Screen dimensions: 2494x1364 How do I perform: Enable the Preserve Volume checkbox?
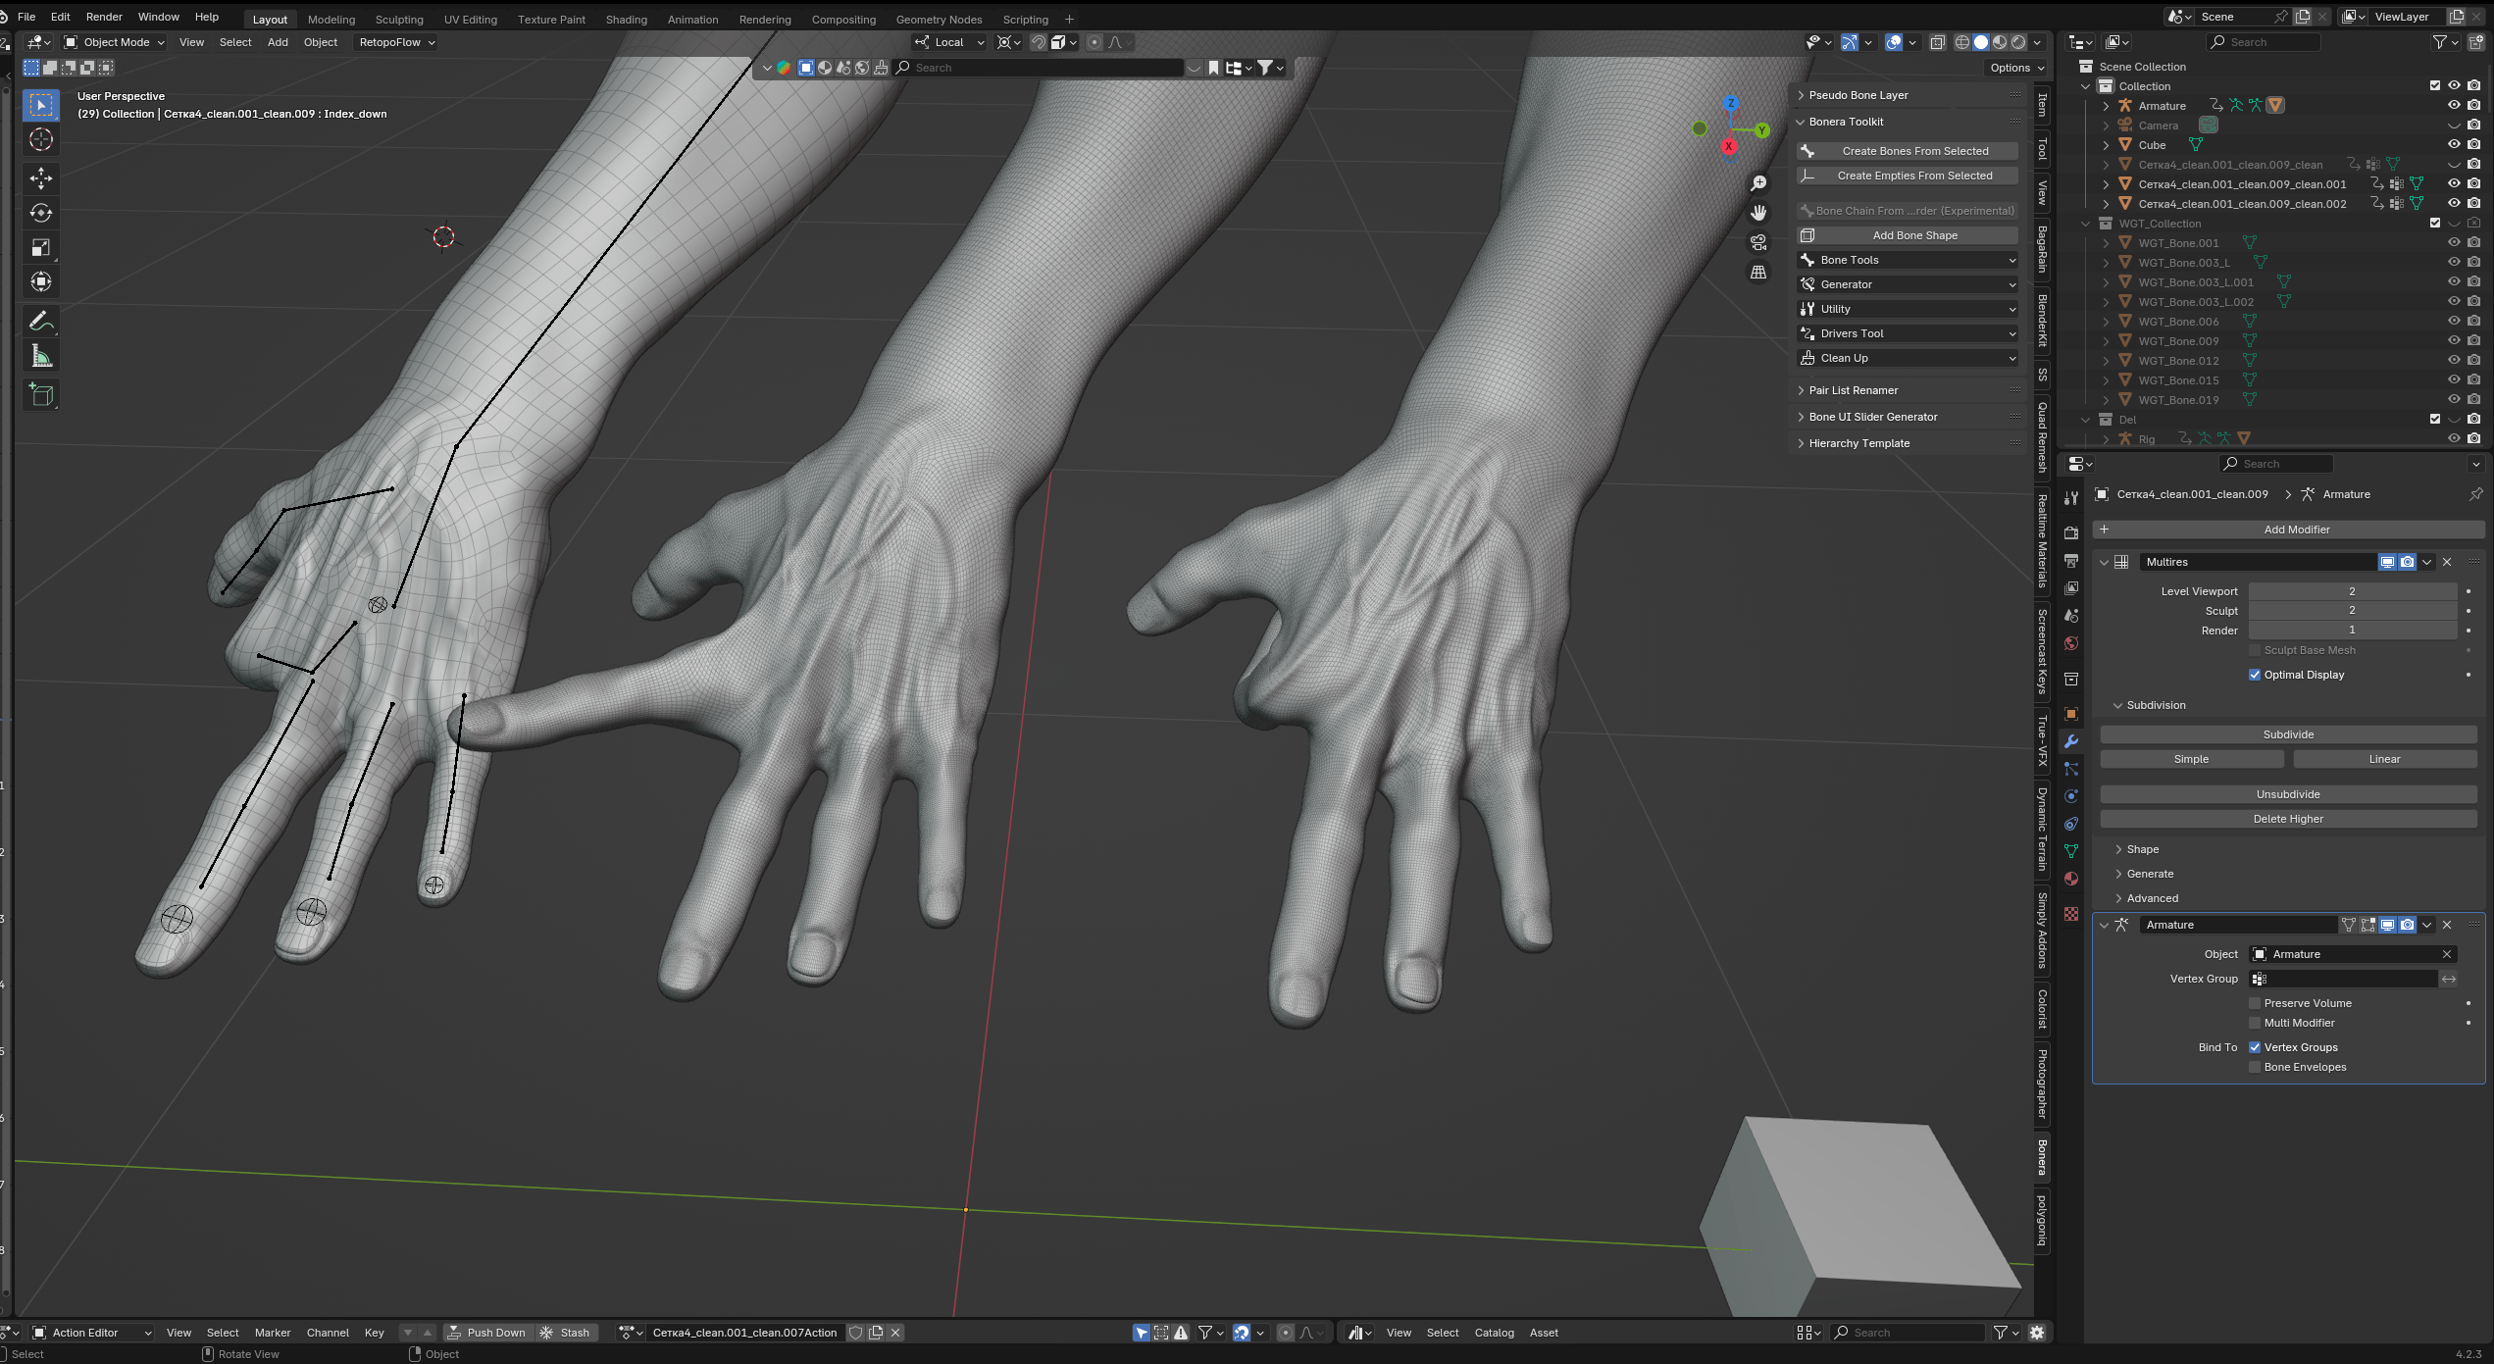click(x=2255, y=1003)
